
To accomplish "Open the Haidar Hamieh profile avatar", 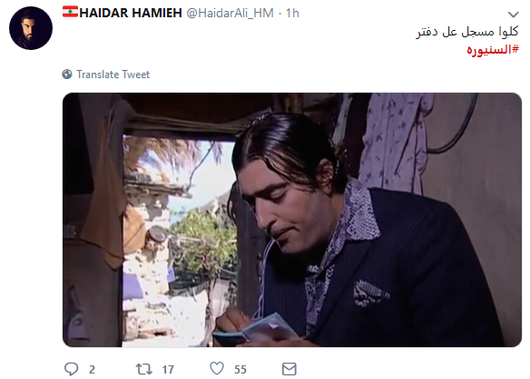I will (31, 28).
